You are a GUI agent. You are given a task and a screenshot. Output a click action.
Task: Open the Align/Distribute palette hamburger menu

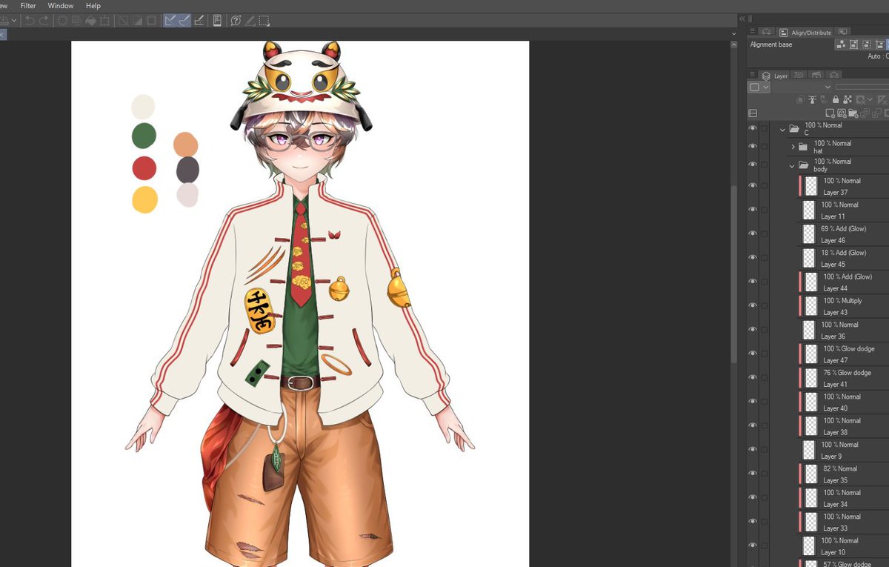click(753, 31)
